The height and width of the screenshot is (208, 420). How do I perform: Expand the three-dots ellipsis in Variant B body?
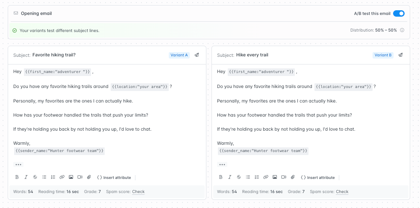click(x=222, y=164)
